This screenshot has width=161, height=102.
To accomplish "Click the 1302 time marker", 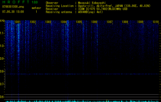I will [x=33, y=22].
